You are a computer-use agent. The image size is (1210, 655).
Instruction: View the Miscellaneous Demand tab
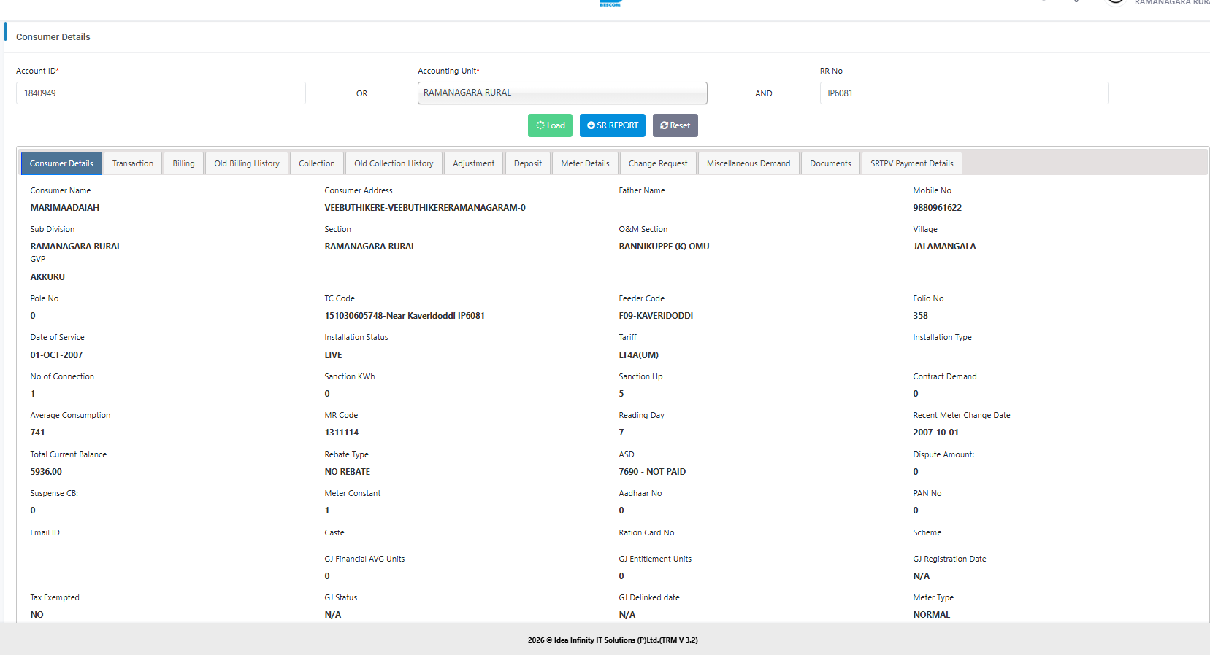tap(748, 163)
